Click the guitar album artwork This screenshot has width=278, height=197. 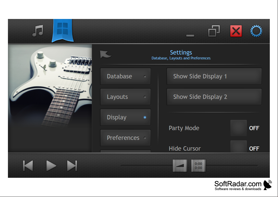tap(50, 98)
